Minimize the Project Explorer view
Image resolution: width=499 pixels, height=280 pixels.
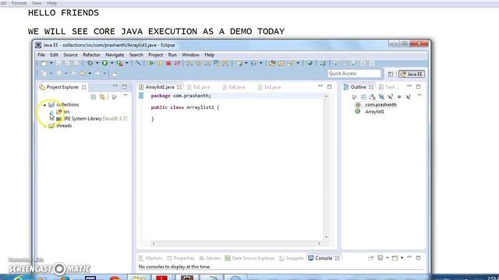pyautogui.click(x=115, y=86)
